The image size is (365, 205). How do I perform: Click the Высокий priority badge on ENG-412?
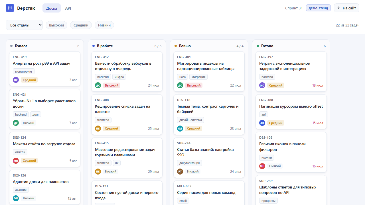112,85
